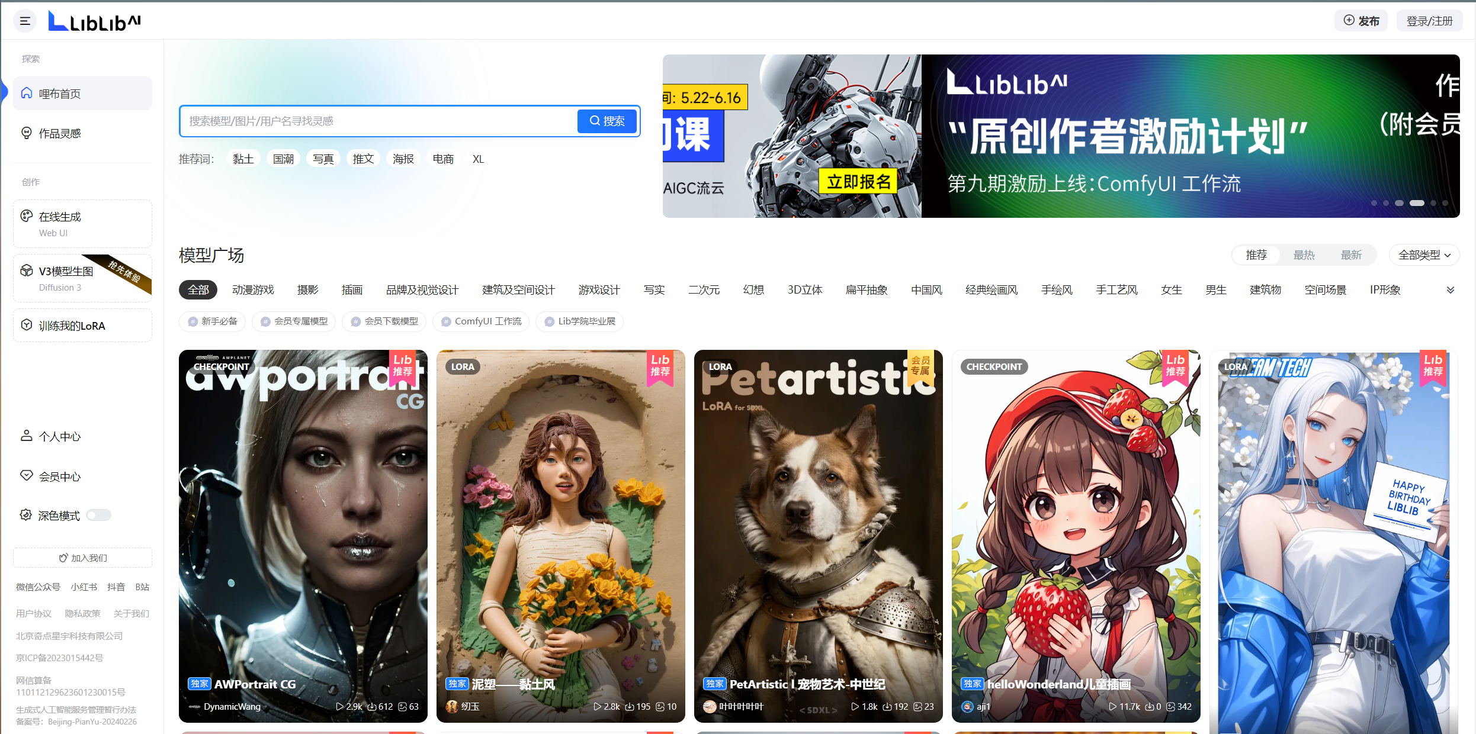Open 会员中心 diamond icon
The height and width of the screenshot is (734, 1476).
point(27,476)
